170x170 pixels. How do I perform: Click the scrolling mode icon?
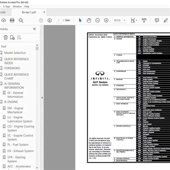click(x=144, y=20)
